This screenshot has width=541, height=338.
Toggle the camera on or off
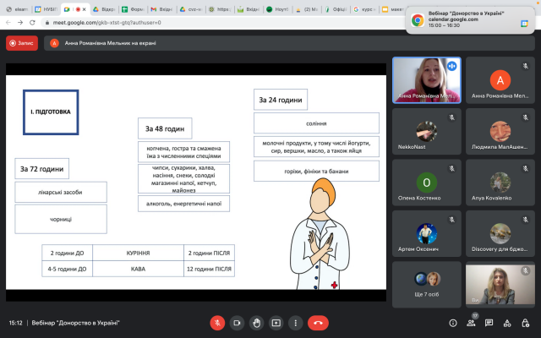(x=237, y=322)
